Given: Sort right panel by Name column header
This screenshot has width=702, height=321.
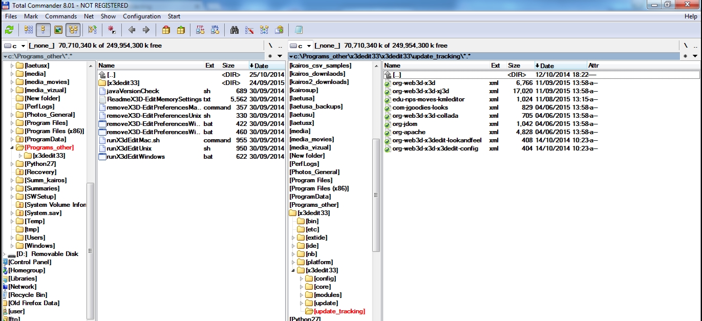Looking at the screenshot, I should pyautogui.click(x=392, y=66).
